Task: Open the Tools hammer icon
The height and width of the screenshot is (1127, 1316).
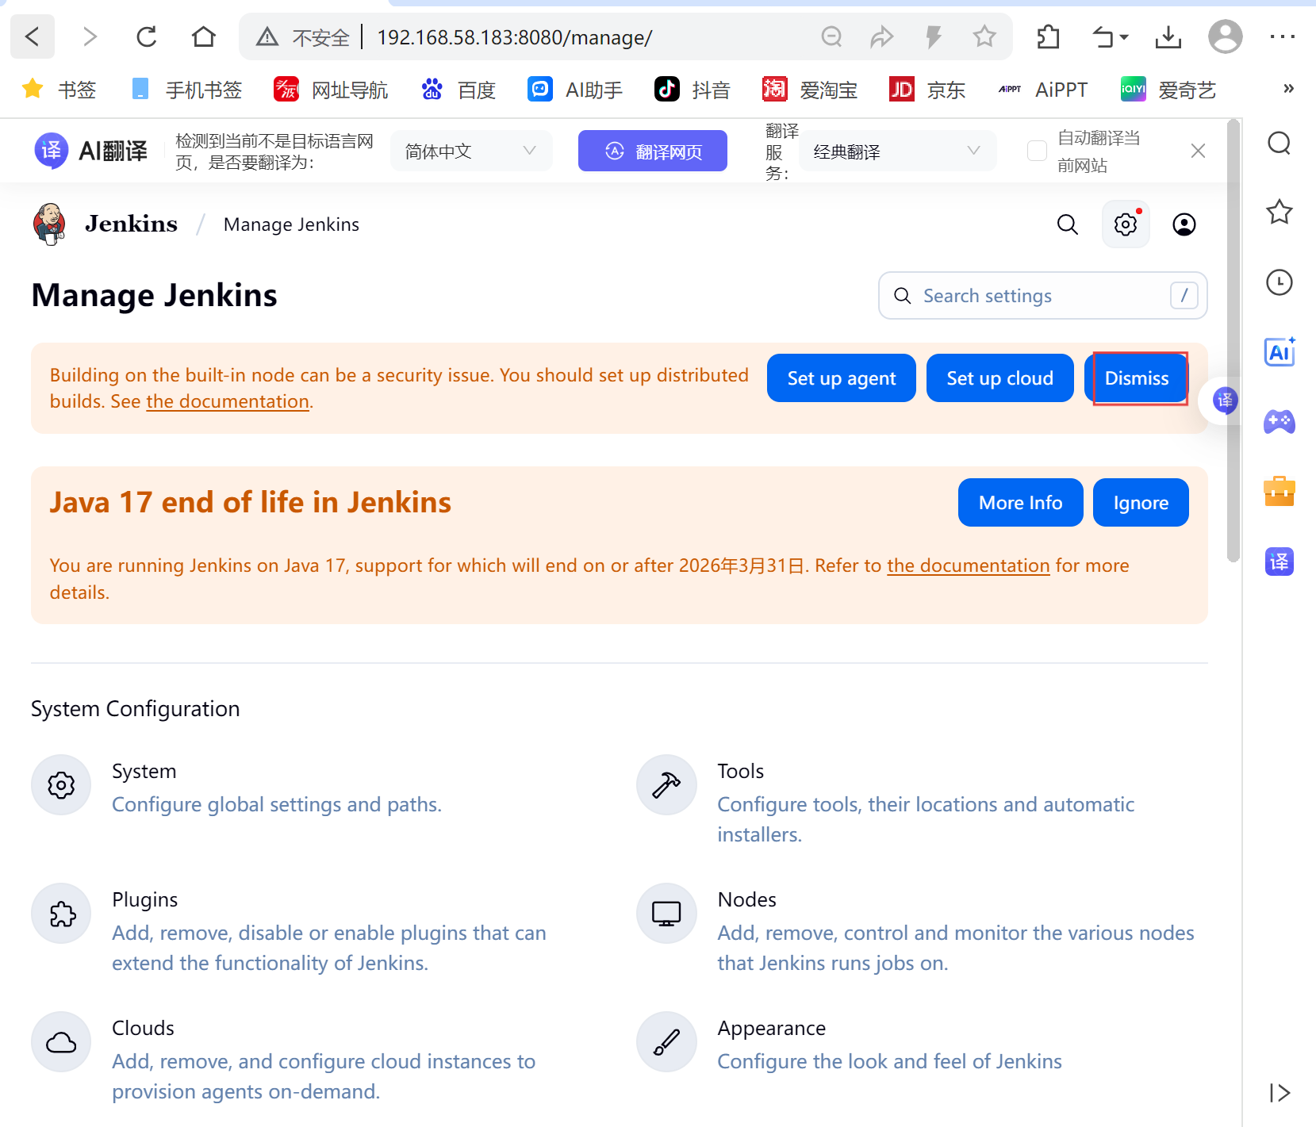Action: tap(666, 785)
